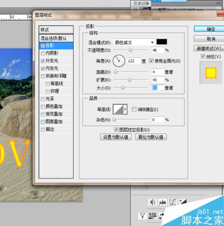This screenshot has height=226, width=224.
Task: Click the 等高线 contour preview thumbnail
Action: (118, 109)
